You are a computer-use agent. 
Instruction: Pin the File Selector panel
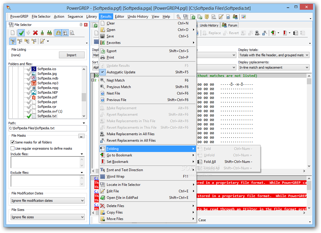pos(81,25)
